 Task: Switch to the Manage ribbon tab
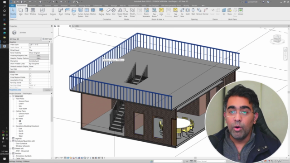[x=114, y=6]
